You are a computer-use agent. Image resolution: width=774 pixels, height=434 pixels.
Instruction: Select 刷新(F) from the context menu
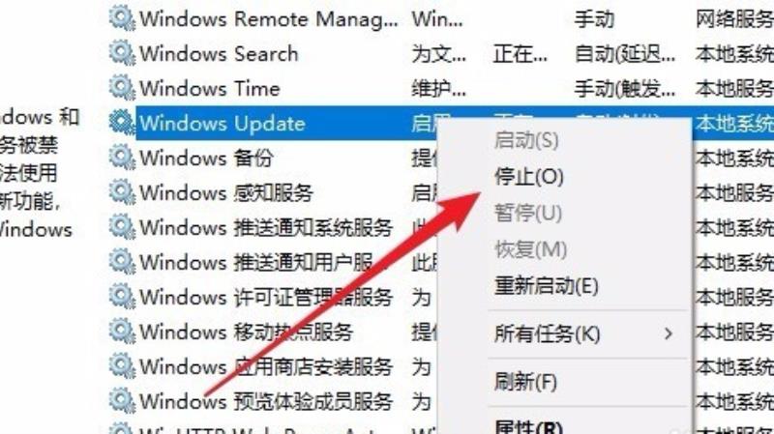tap(525, 382)
